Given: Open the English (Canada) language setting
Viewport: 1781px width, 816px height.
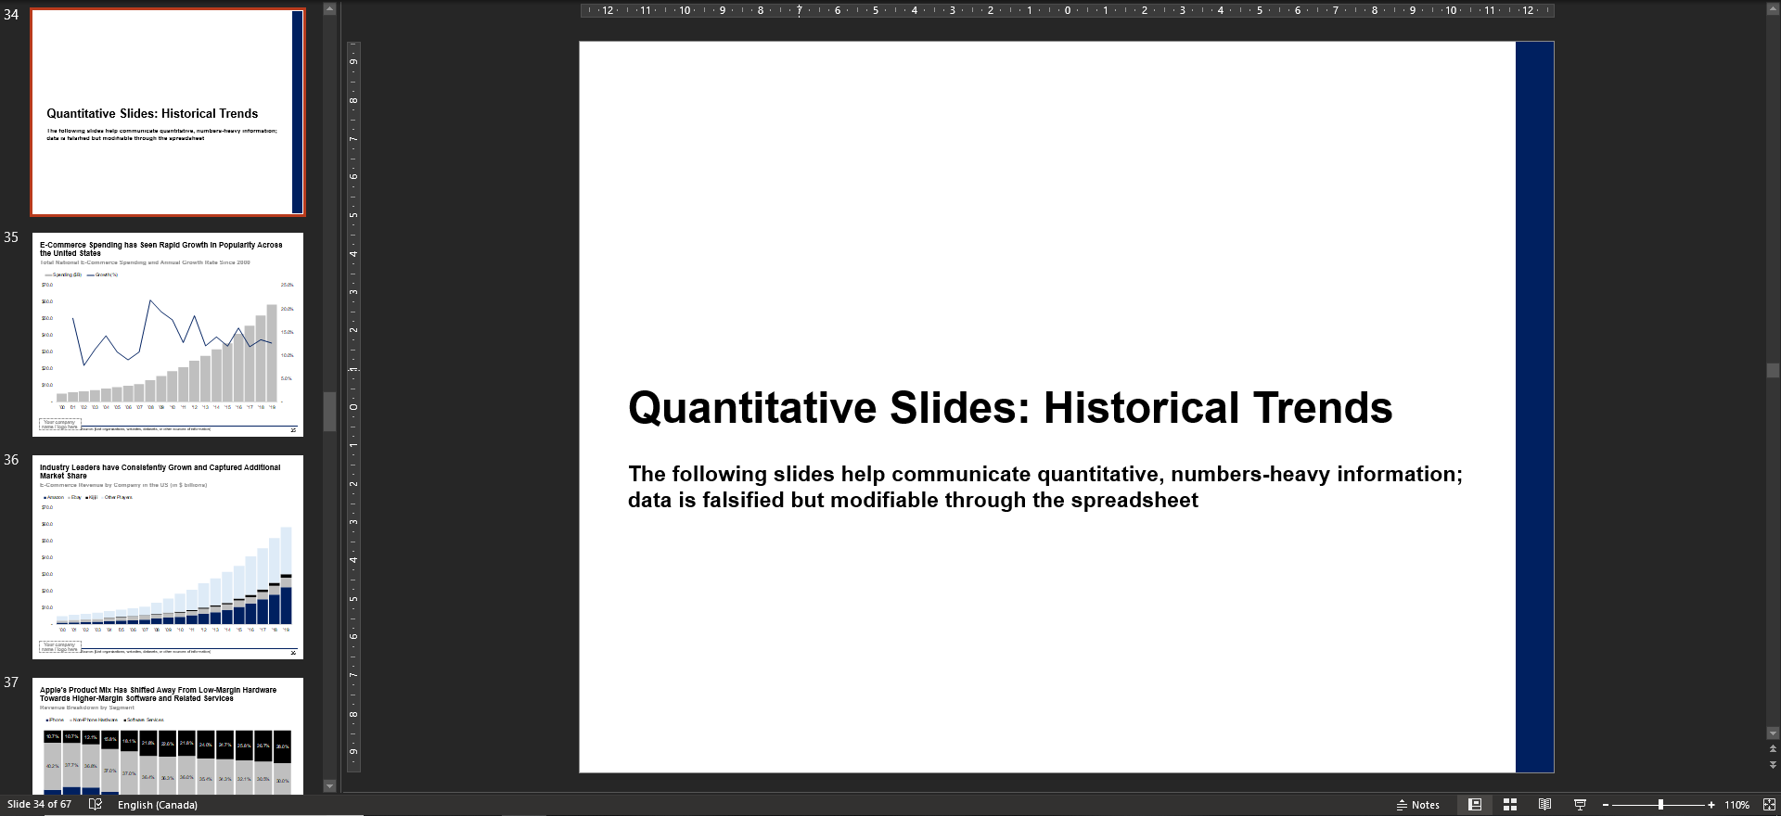Looking at the screenshot, I should coord(158,805).
